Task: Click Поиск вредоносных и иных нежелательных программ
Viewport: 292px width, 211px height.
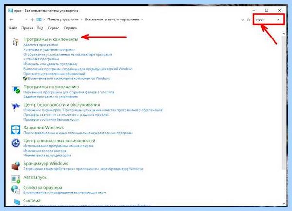Action: (x=78, y=133)
